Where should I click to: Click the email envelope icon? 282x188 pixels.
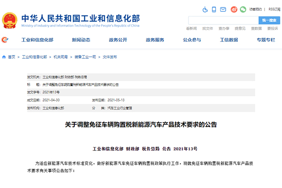224,9
